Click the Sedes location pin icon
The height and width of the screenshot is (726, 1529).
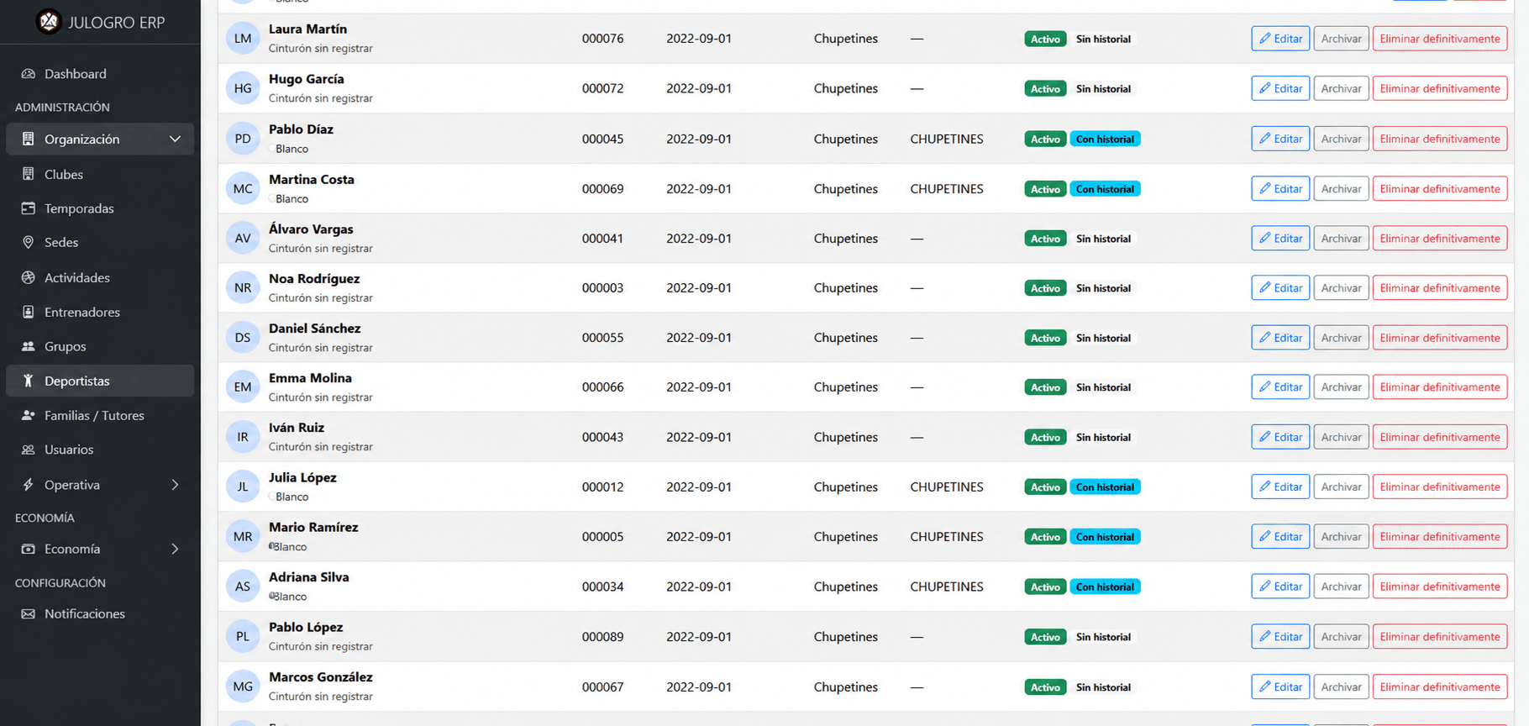pos(29,242)
